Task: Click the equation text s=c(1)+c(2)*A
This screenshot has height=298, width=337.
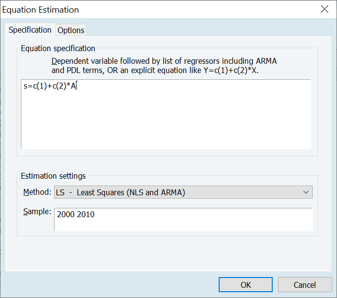Action: click(50, 87)
